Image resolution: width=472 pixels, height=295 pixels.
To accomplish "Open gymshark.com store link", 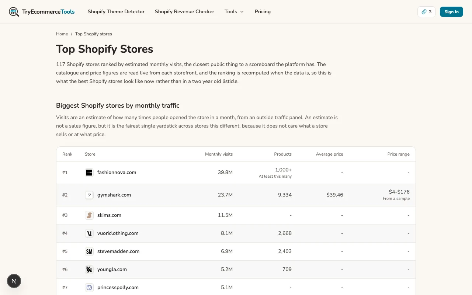I will pos(114,195).
